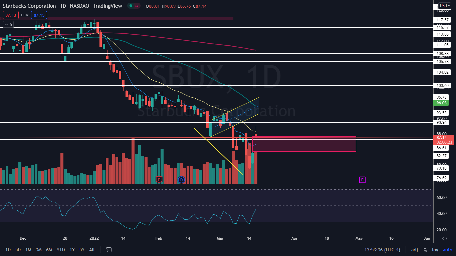Select the YTD date range
The image size is (456, 256).
pyautogui.click(x=61, y=250)
